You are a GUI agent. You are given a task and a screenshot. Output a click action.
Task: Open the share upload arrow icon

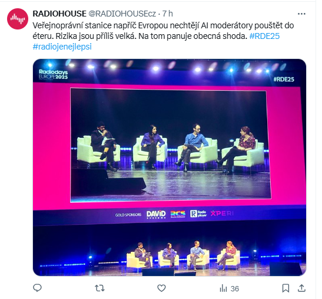(x=301, y=288)
